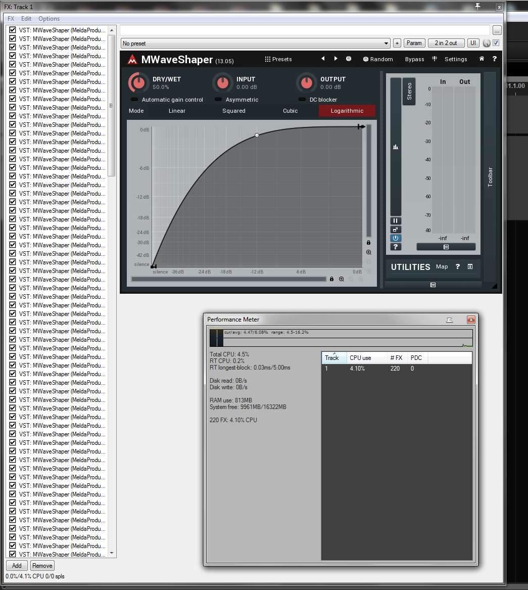The height and width of the screenshot is (590, 528).
Task: Click the ellipsis button next to comment field
Action: click(x=497, y=30)
